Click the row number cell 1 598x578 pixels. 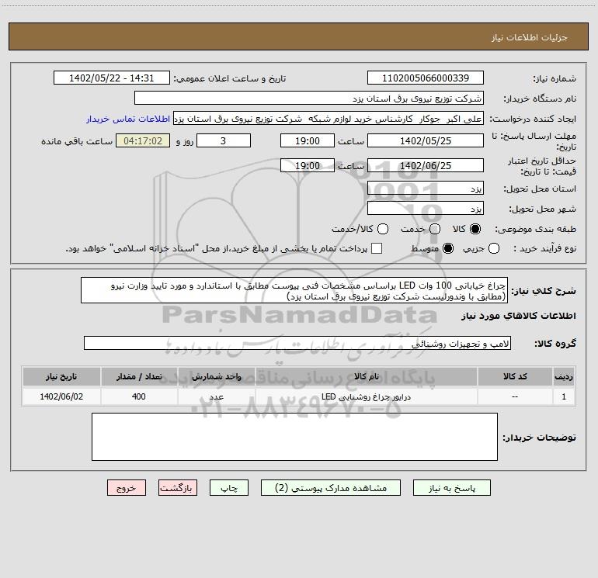[564, 396]
